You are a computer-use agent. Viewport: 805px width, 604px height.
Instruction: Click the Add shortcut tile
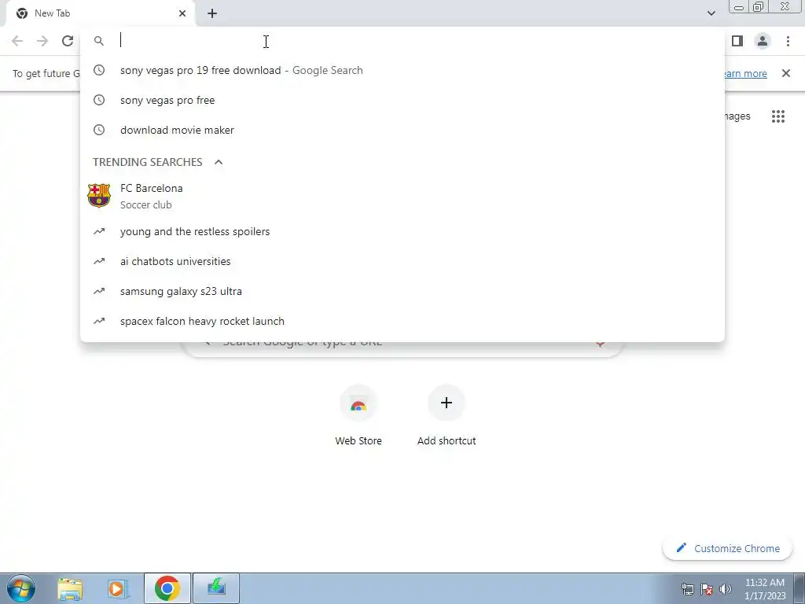[447, 417]
